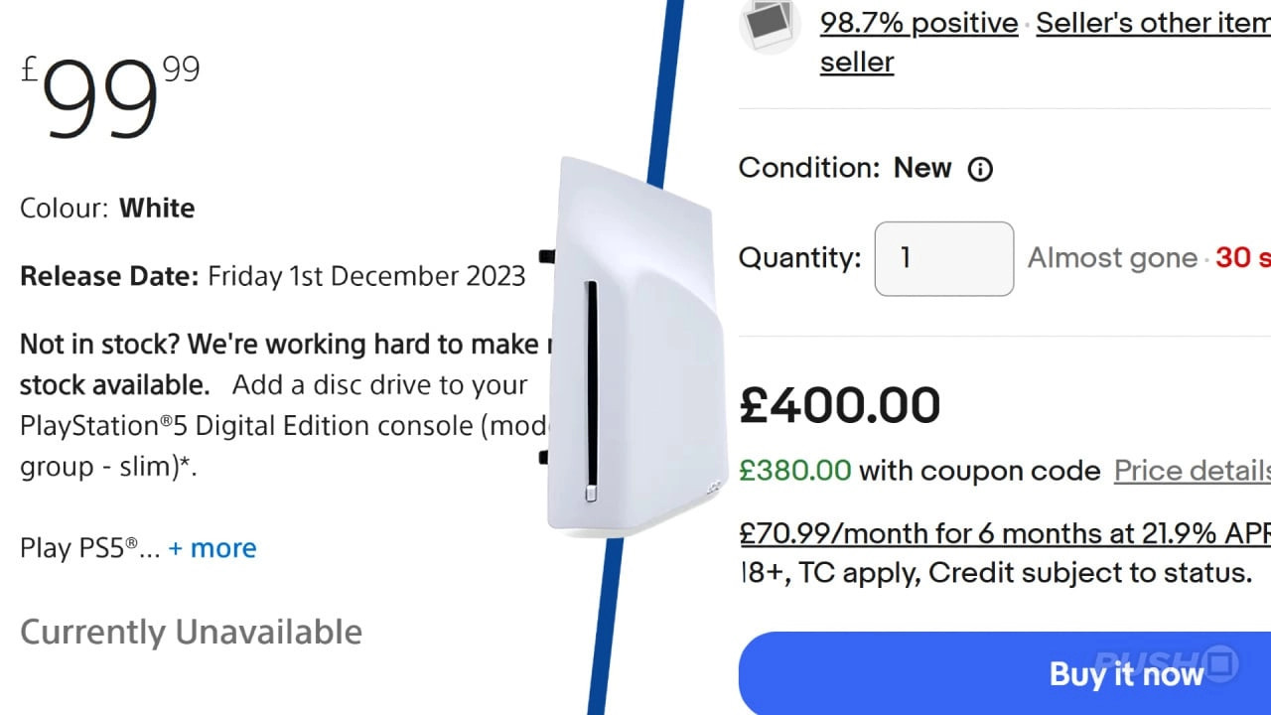Open the Condition info tooltip icon
This screenshot has width=1271, height=715.
tap(980, 169)
